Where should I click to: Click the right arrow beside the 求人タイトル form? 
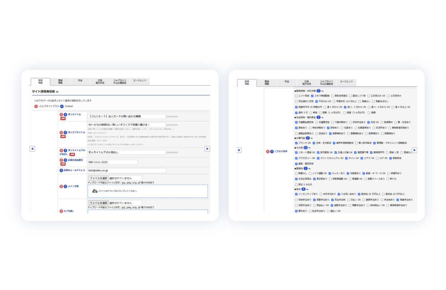click(207, 149)
